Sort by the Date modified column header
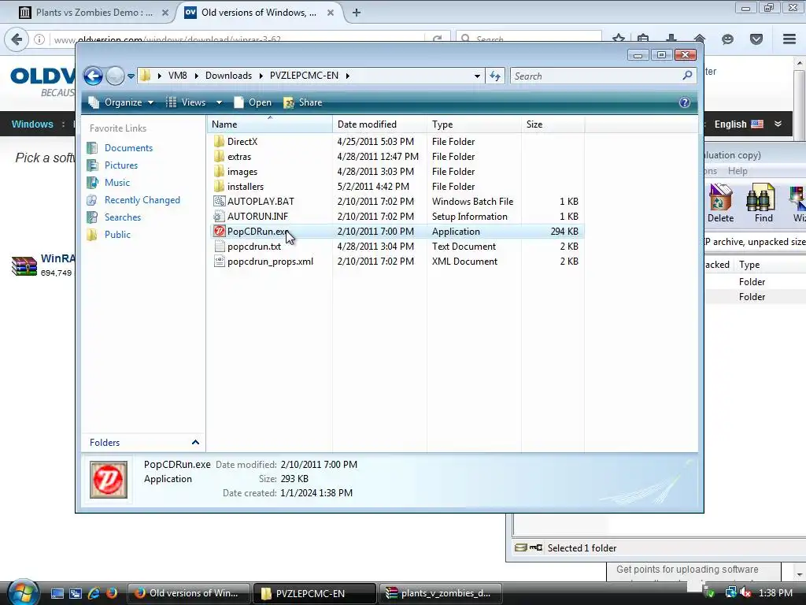The image size is (806, 605). (x=380, y=124)
